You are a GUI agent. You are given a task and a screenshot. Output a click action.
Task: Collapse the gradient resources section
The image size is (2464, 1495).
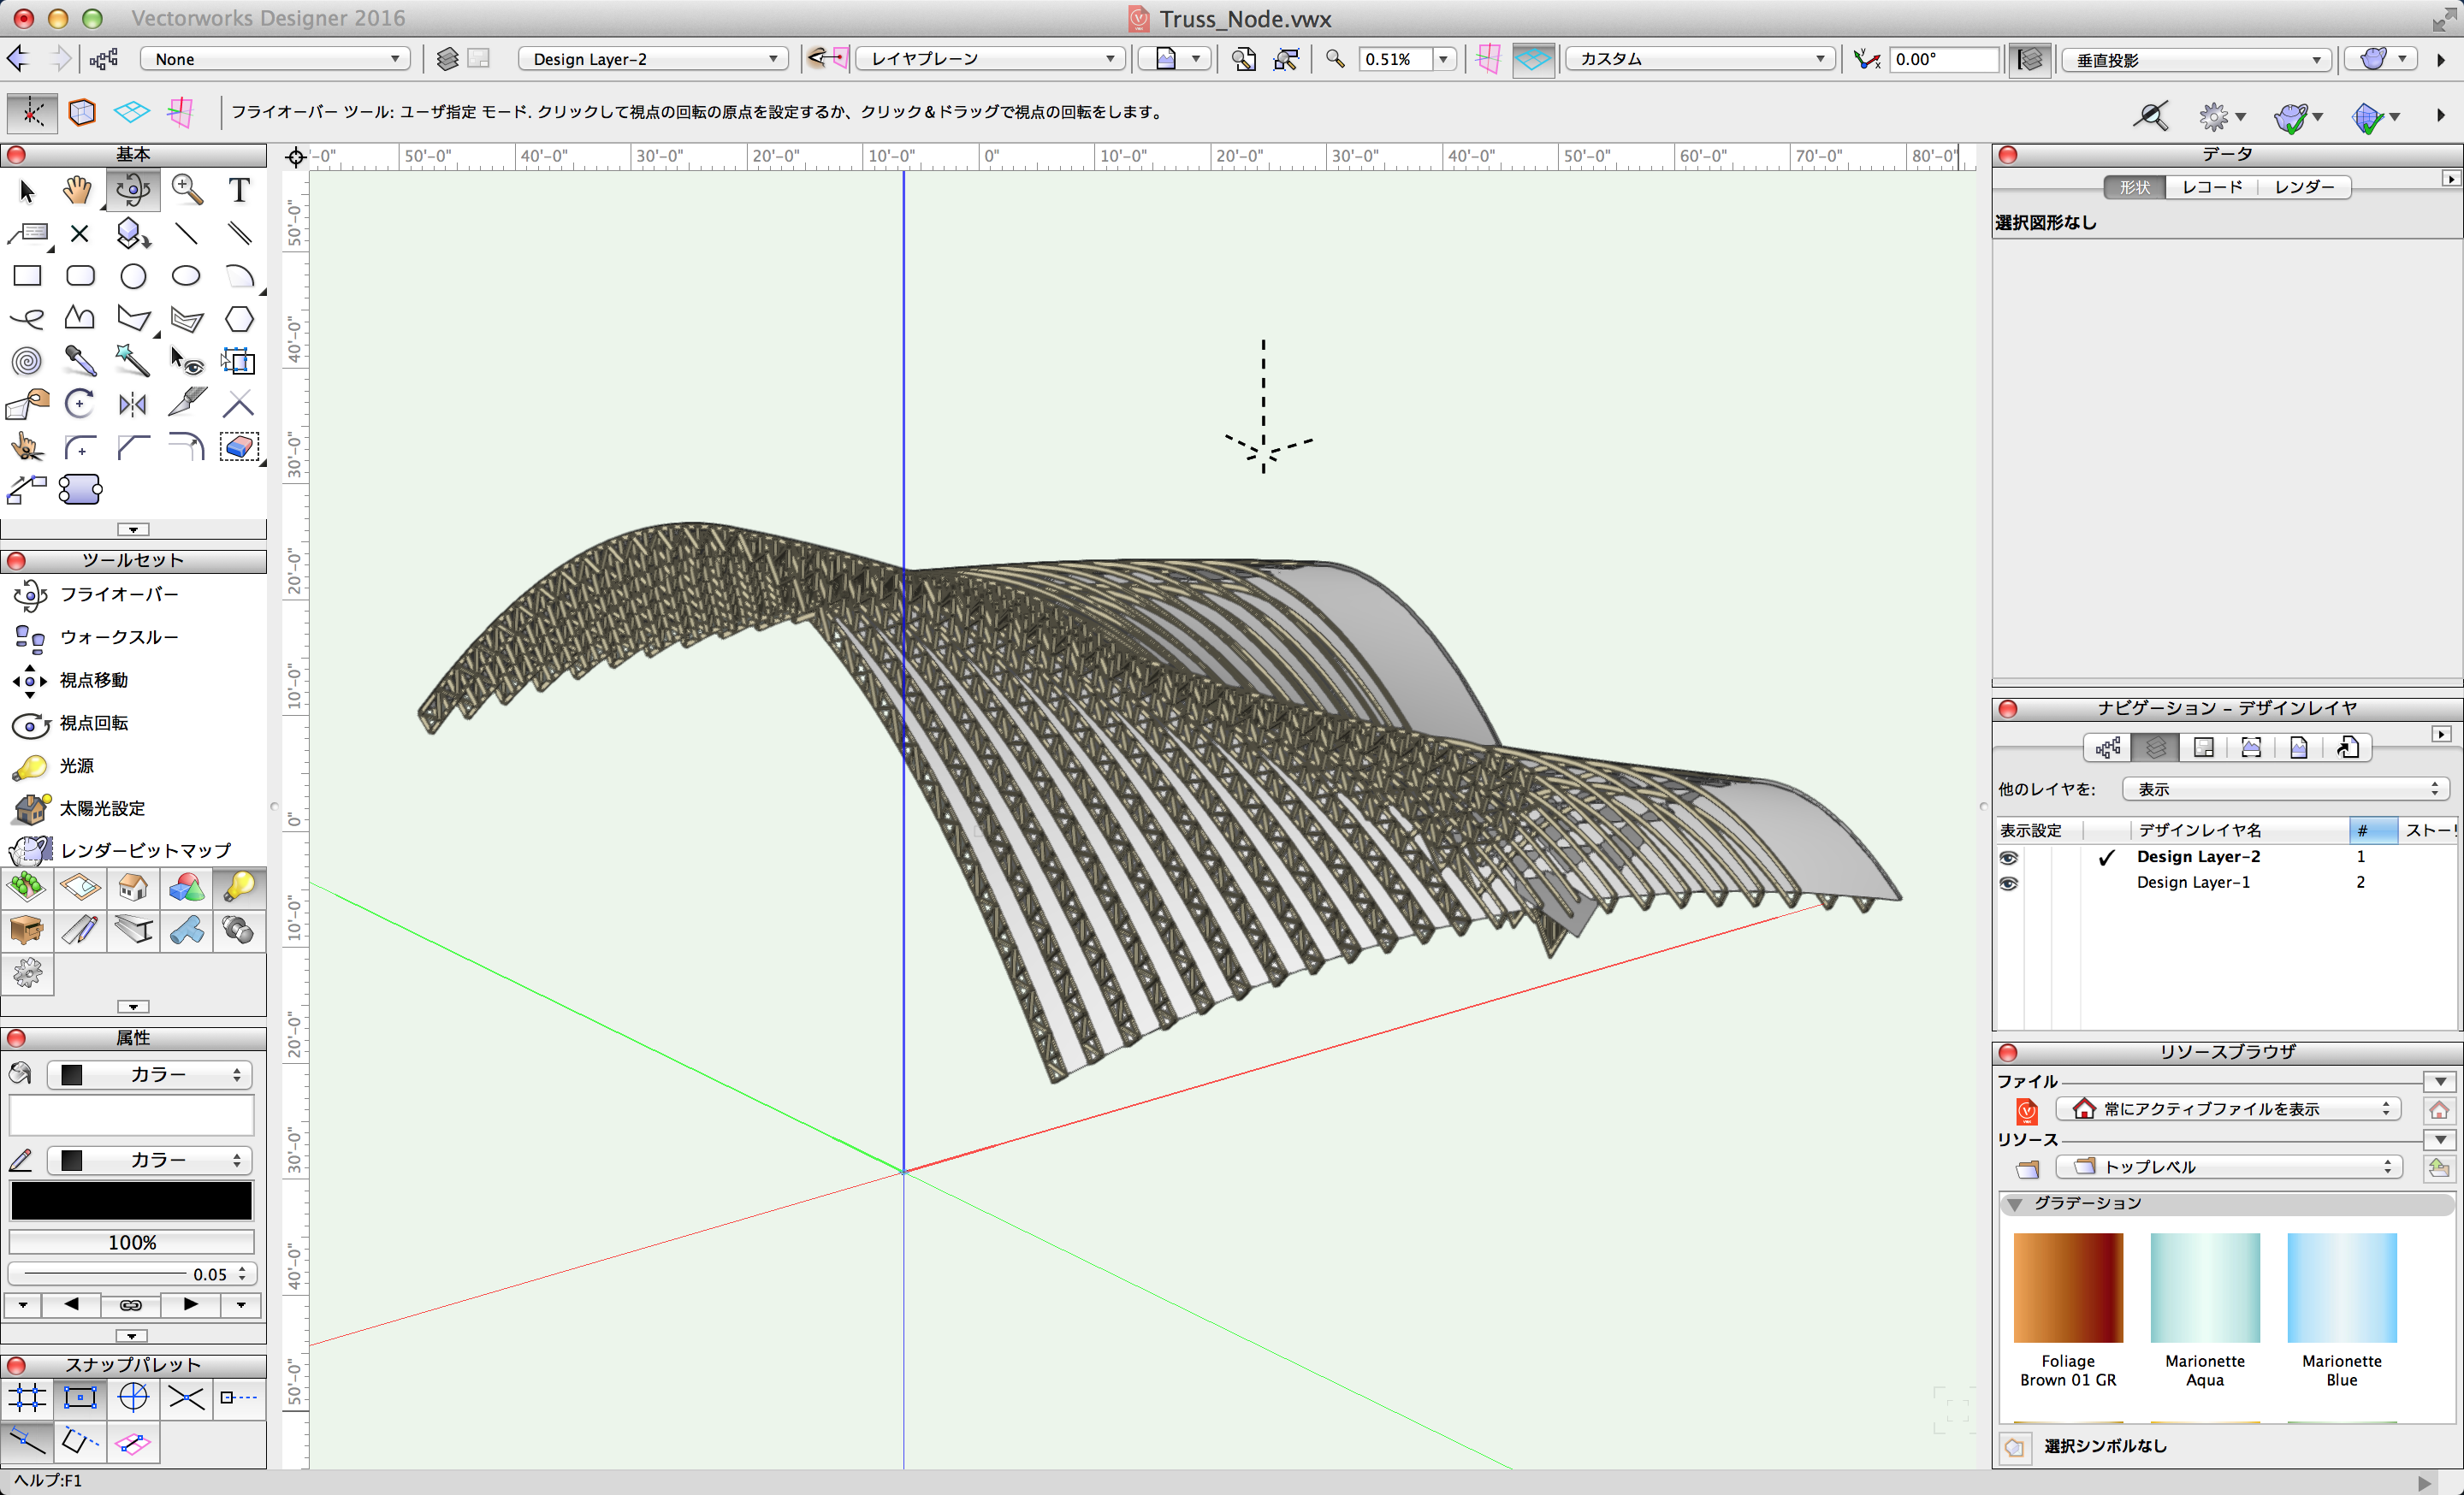[x=2015, y=1203]
